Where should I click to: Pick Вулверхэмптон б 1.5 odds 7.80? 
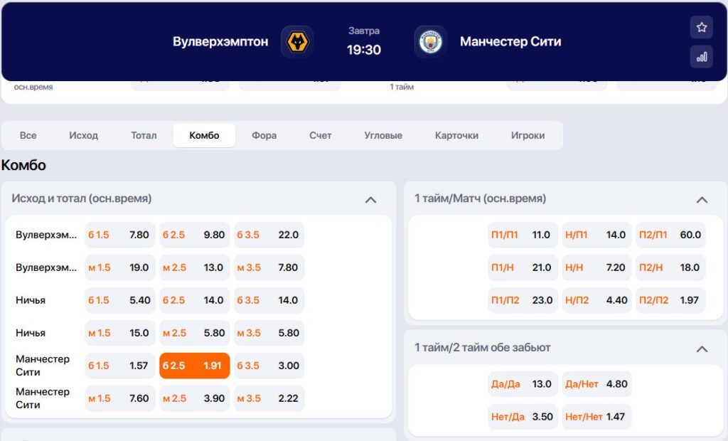coord(119,235)
